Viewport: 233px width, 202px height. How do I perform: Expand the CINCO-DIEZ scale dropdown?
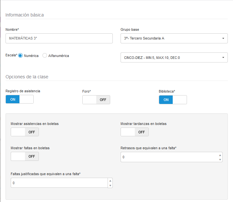[174, 58]
